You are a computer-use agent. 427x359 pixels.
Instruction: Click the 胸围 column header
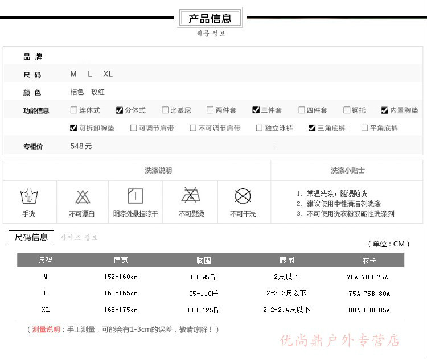click(204, 261)
